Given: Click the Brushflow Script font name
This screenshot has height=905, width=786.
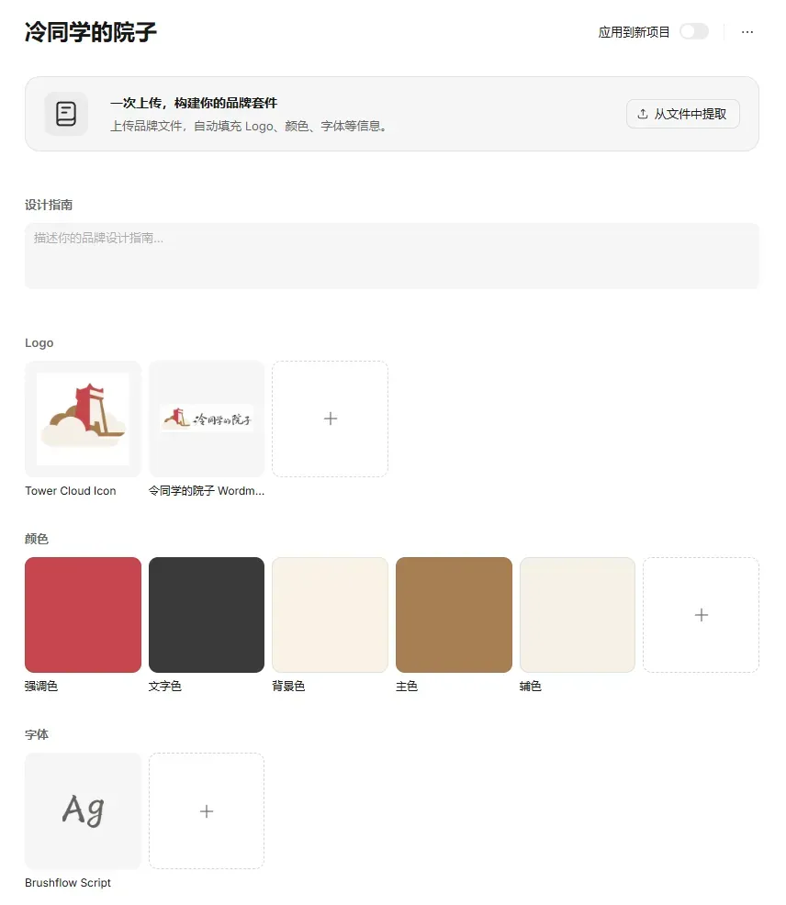Looking at the screenshot, I should (x=68, y=882).
